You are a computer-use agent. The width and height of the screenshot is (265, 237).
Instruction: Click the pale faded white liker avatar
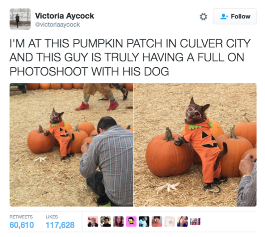(x=170, y=222)
